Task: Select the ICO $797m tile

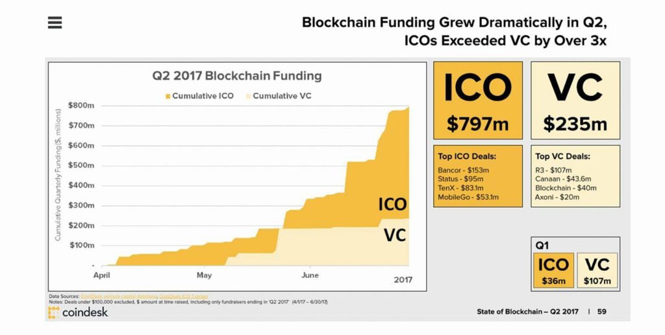Action: (x=478, y=101)
